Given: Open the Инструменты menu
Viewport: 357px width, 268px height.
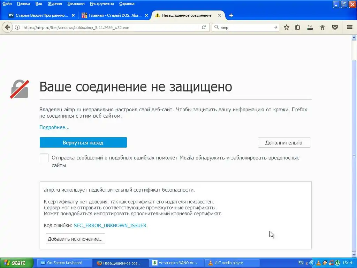Looking at the screenshot, I should 102,3.
